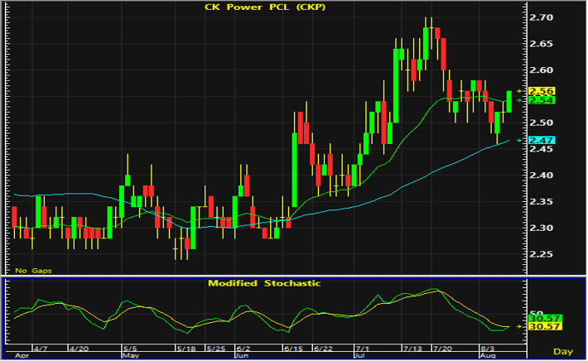Click the green 2.54 moving average tag
The width and height of the screenshot is (588, 361).
pos(542,100)
